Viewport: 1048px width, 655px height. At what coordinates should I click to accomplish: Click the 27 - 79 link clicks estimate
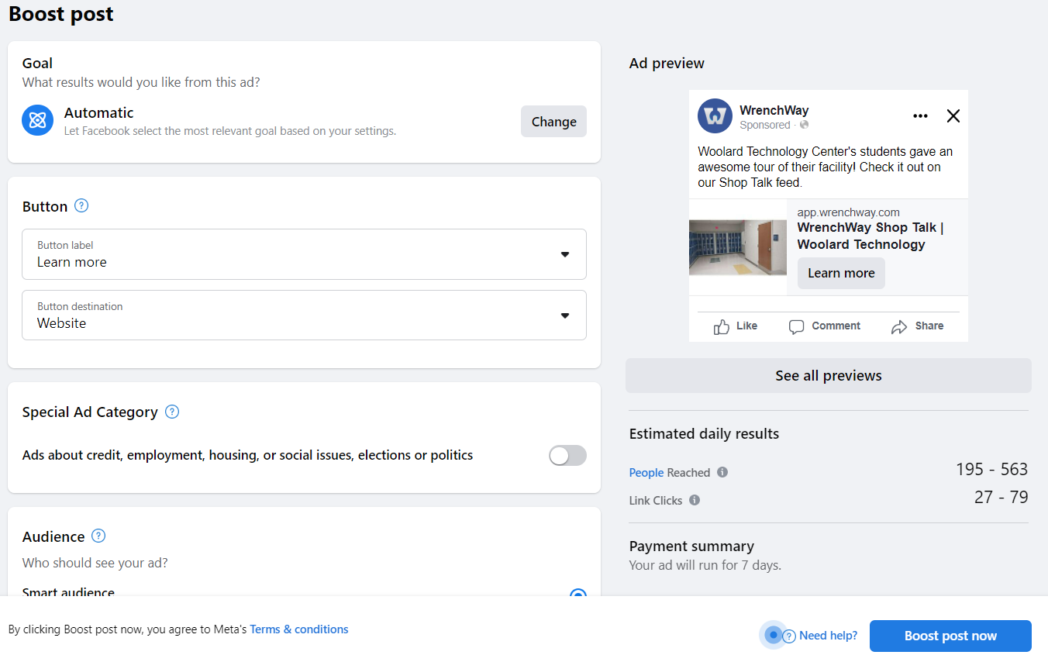tap(1001, 497)
